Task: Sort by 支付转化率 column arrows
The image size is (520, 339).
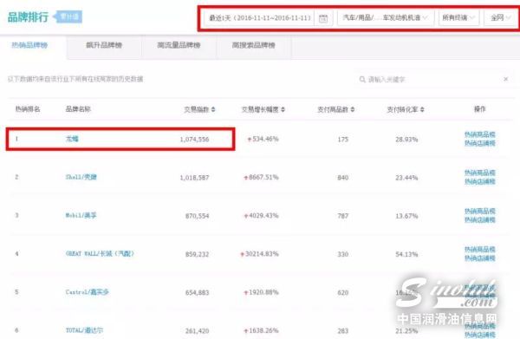Action: click(422, 109)
